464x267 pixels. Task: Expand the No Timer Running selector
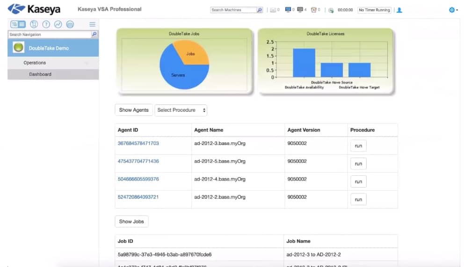coord(374,10)
